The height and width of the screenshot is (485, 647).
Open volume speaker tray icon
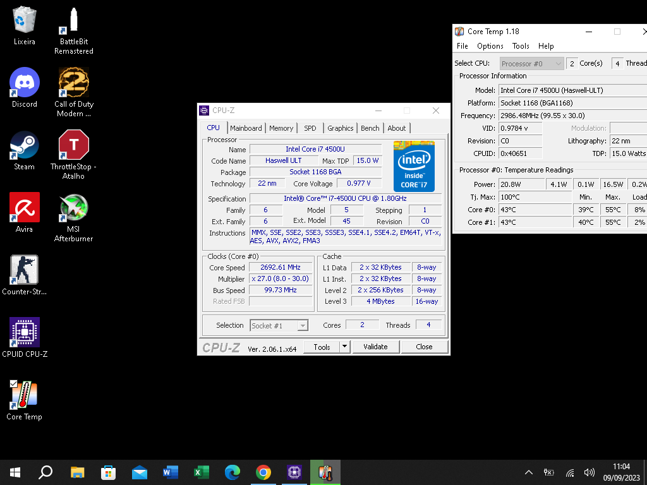[x=590, y=472]
